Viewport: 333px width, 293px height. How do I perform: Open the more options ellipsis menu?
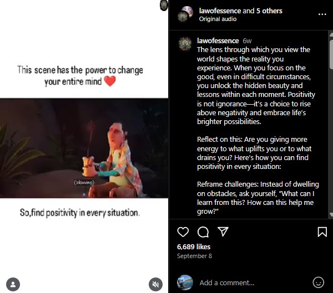[x=322, y=14]
